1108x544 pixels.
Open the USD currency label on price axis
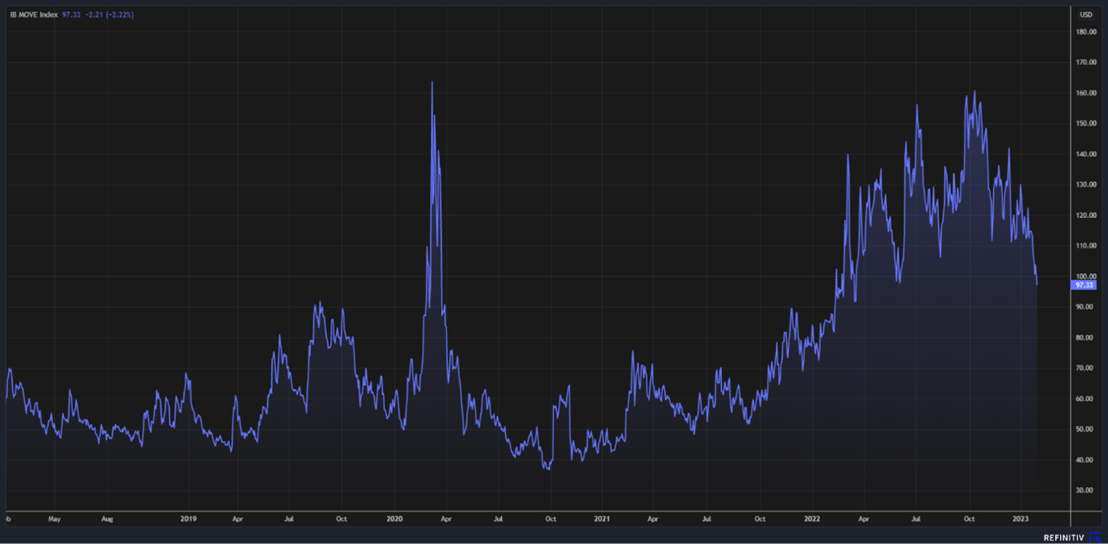1086,15
